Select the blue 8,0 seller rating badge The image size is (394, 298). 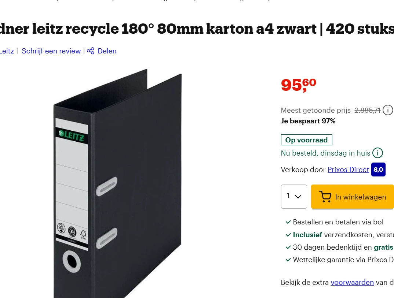[378, 170]
